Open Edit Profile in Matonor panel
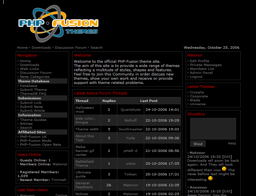256x196 pixels. [x=199, y=61]
